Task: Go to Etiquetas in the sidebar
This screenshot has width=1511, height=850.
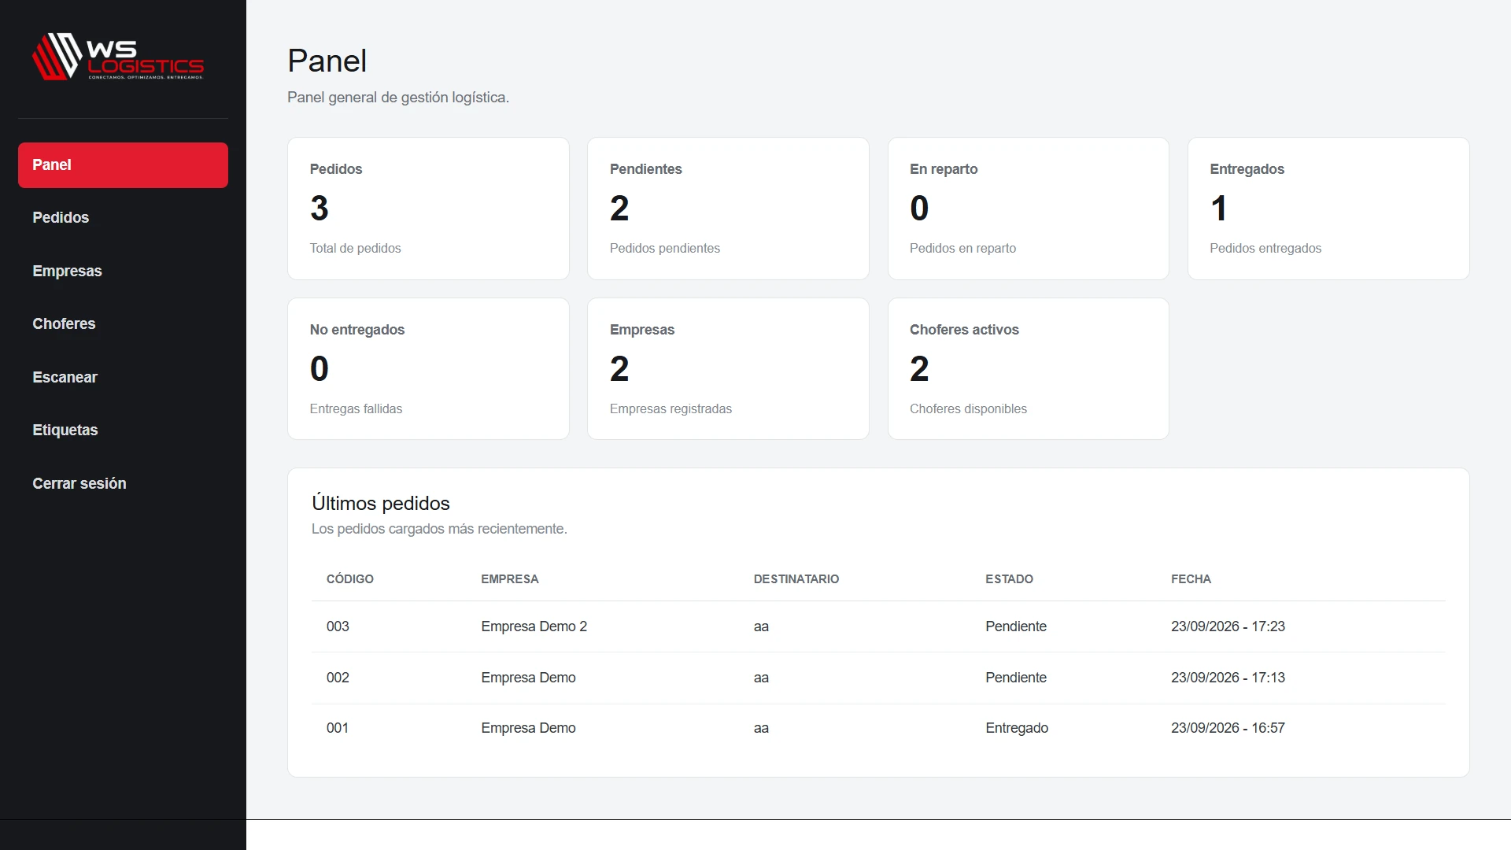Action: tap(123, 431)
